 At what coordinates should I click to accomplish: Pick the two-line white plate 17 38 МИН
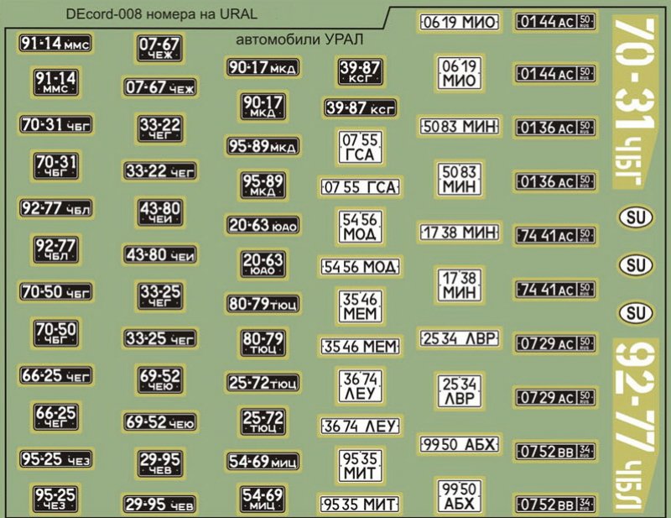tap(459, 285)
